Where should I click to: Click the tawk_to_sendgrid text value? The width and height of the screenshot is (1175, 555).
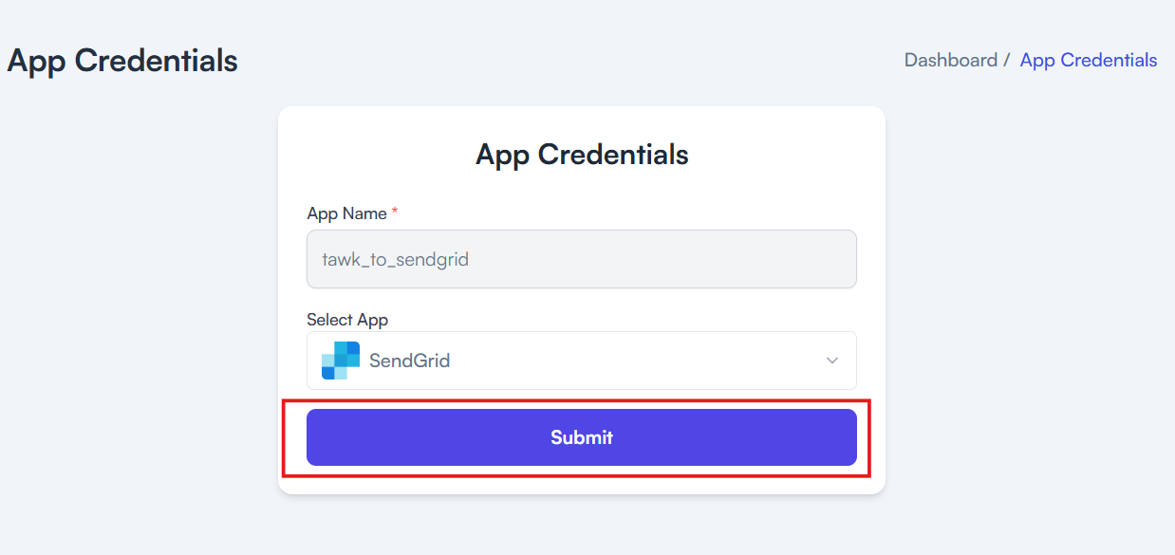[x=396, y=259]
